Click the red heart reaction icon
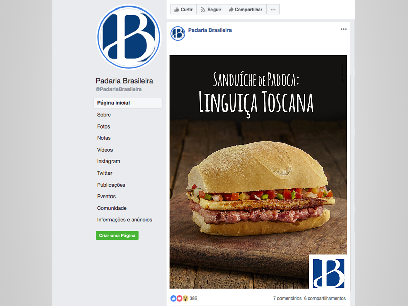Screen dimensions: 408x306 180,298
